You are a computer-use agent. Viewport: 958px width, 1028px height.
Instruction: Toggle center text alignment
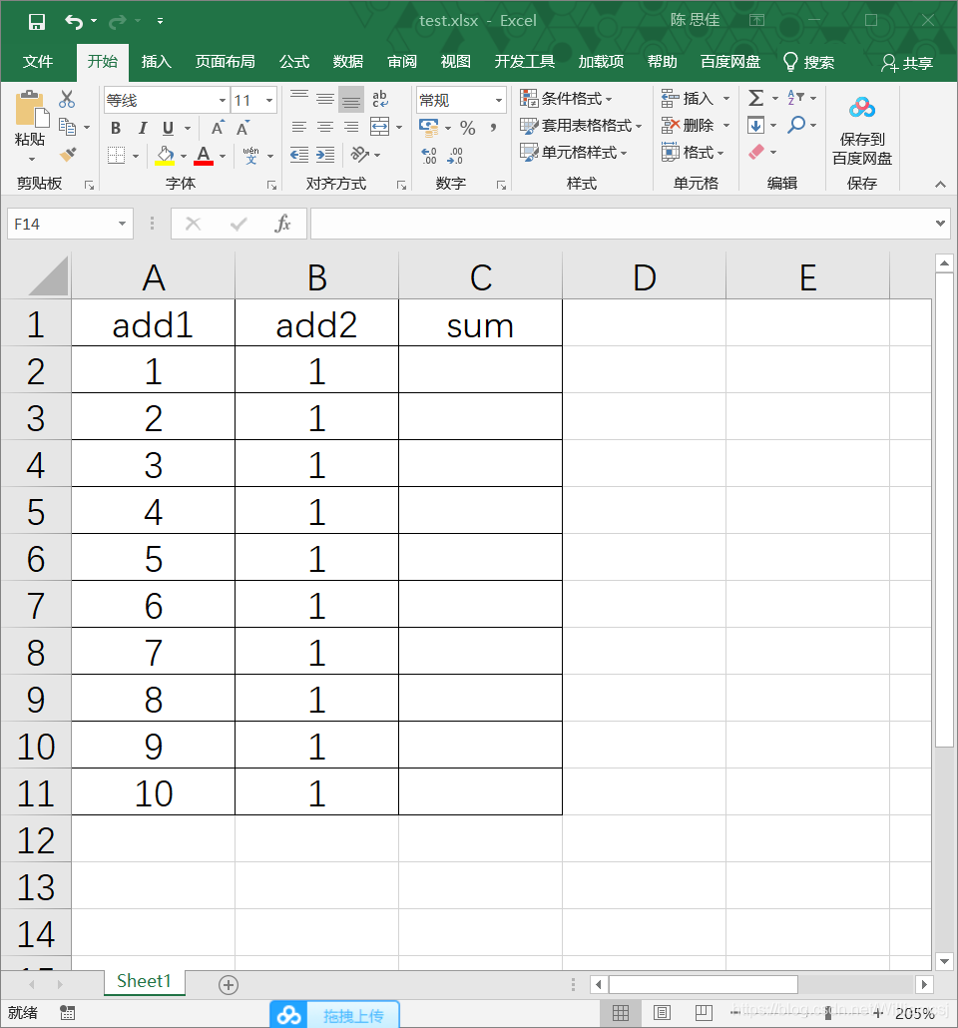point(325,127)
